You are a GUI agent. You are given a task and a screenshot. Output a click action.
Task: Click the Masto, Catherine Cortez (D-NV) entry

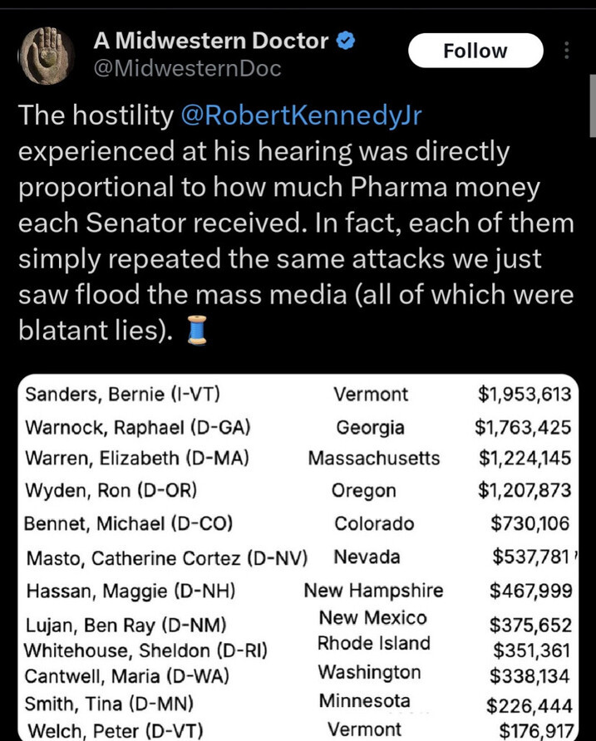click(x=167, y=558)
